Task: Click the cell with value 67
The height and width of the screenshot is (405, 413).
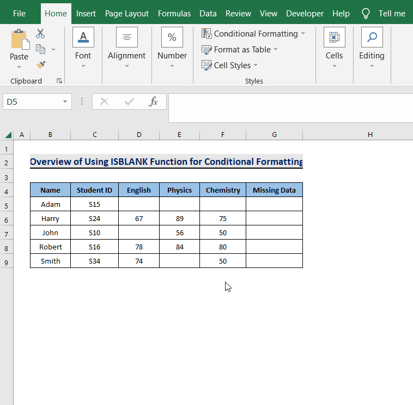Action: [x=139, y=218]
